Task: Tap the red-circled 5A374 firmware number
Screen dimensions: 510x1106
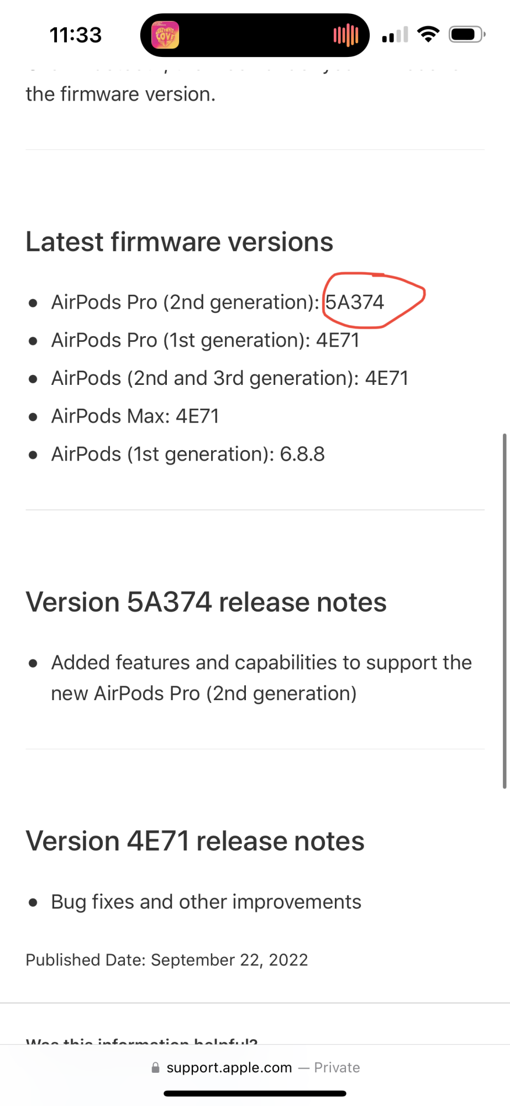Action: coord(355,302)
